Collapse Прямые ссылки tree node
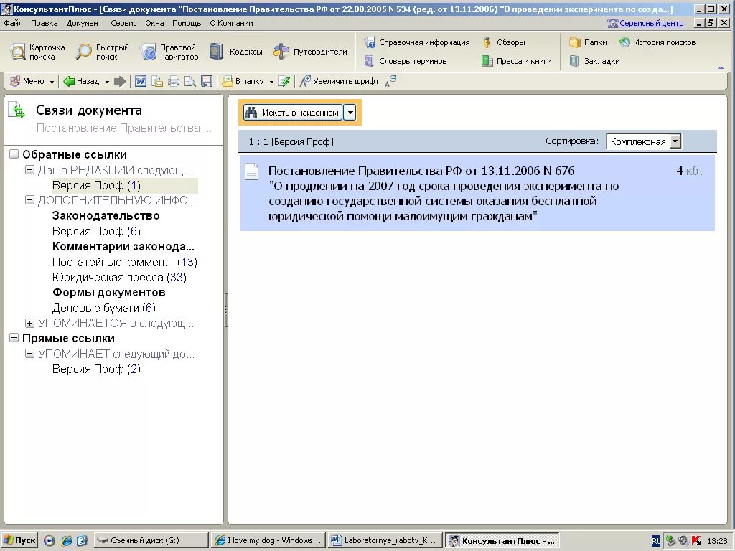Viewport: 735px width, 551px height. click(14, 338)
